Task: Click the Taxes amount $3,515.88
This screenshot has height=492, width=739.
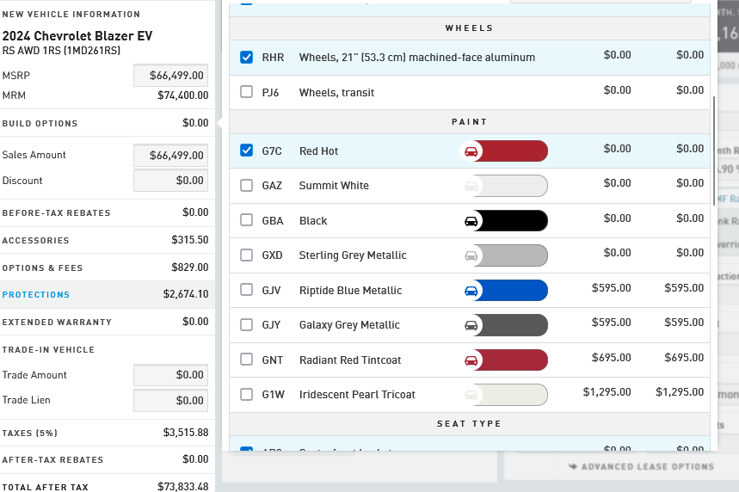Action: [186, 433]
